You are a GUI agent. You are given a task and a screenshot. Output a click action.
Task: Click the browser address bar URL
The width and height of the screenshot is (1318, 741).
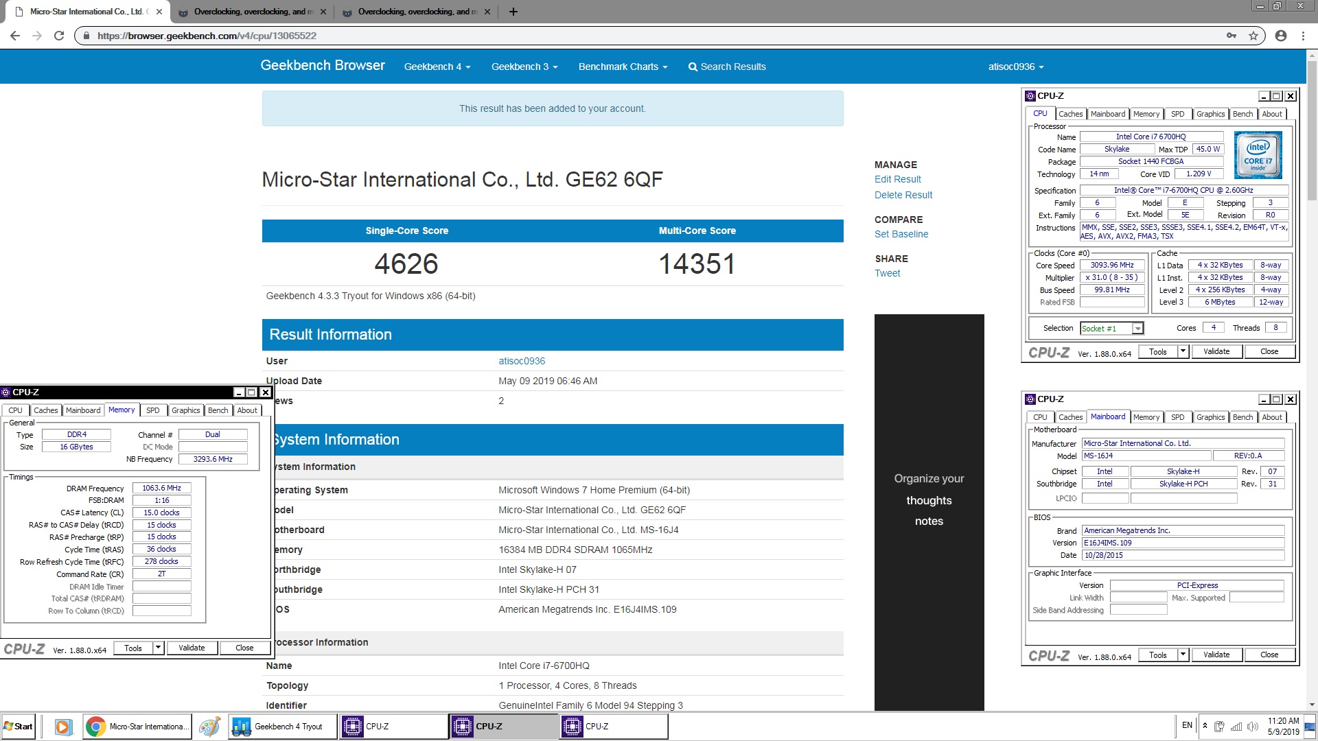coord(207,36)
